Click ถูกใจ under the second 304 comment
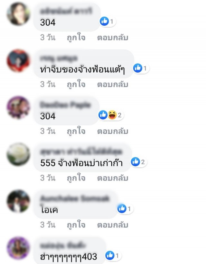The height and width of the screenshot is (264, 206). coord(76,131)
